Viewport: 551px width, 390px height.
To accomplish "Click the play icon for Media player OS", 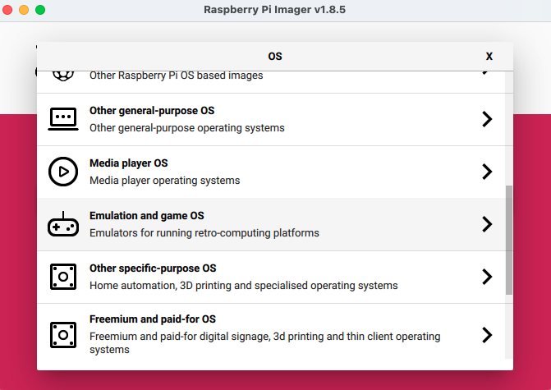I will [63, 172].
